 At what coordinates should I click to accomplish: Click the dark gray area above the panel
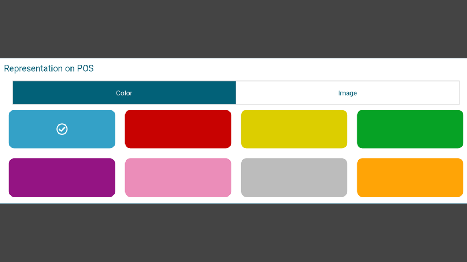pos(233,29)
